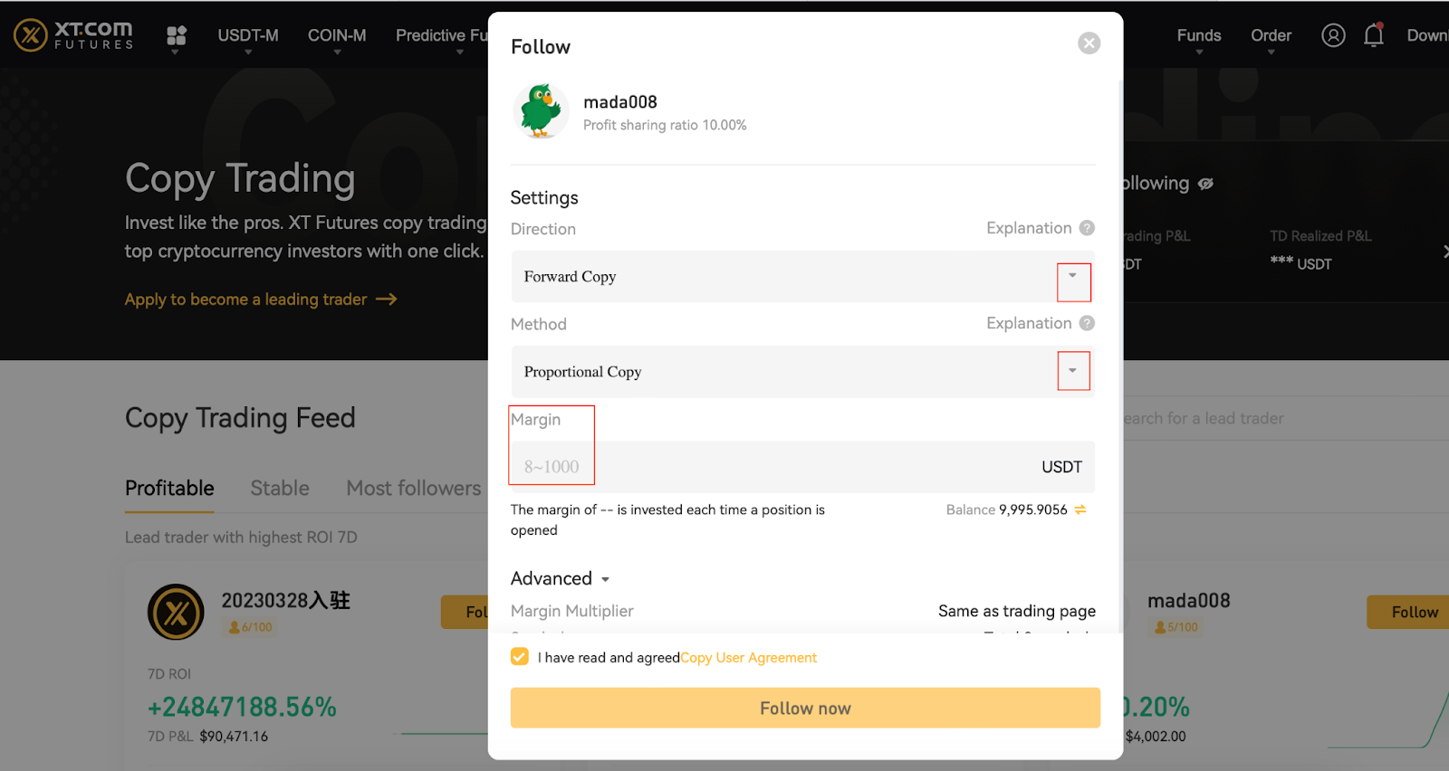Click the XT.com Futures logo
The width and height of the screenshot is (1449, 771).
coord(73,35)
